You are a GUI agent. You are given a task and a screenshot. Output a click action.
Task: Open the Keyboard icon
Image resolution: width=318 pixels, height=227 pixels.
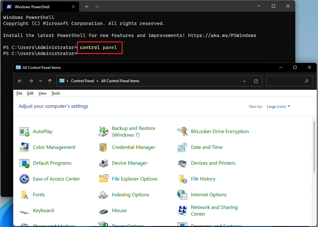pos(24,212)
